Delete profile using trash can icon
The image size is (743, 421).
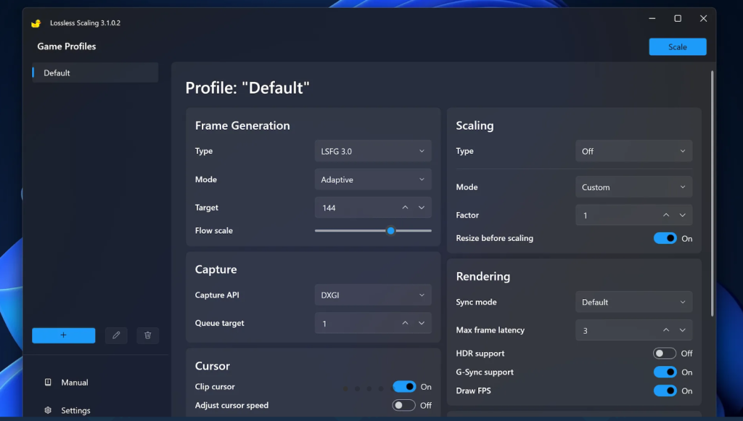[x=148, y=335]
